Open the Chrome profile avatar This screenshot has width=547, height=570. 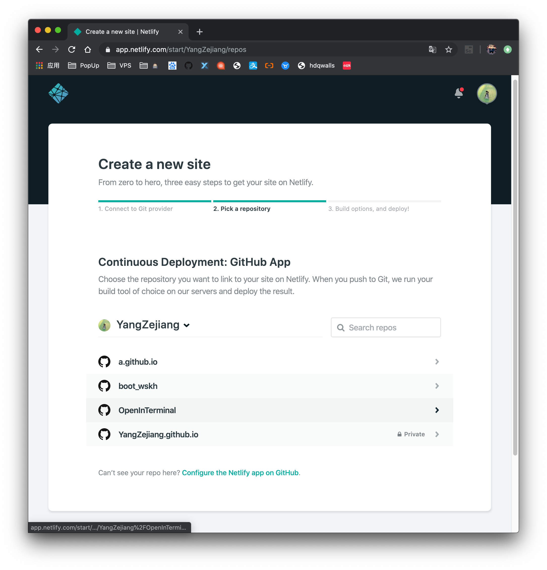pos(492,49)
